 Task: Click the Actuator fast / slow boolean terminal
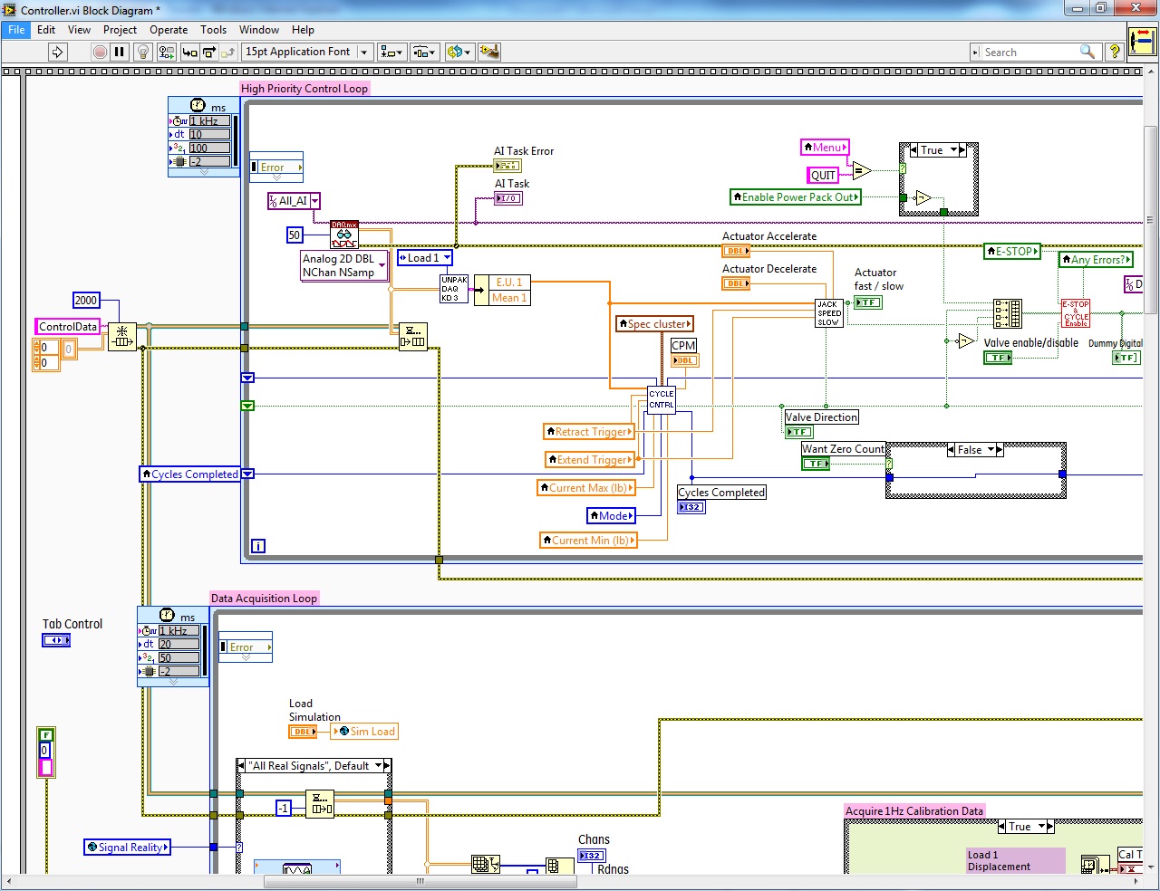point(868,302)
